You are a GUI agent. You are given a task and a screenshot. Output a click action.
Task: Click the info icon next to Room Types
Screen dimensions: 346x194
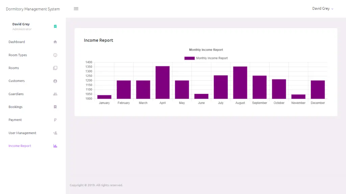coord(55,55)
